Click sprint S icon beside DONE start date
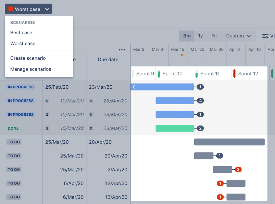This screenshot has height=204, width=275. tap(47, 128)
